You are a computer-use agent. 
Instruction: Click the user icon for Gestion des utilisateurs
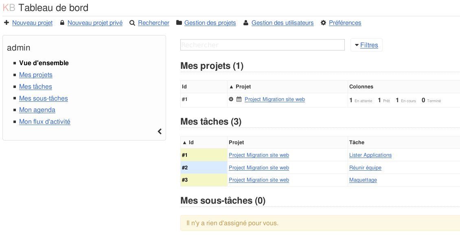click(x=246, y=23)
